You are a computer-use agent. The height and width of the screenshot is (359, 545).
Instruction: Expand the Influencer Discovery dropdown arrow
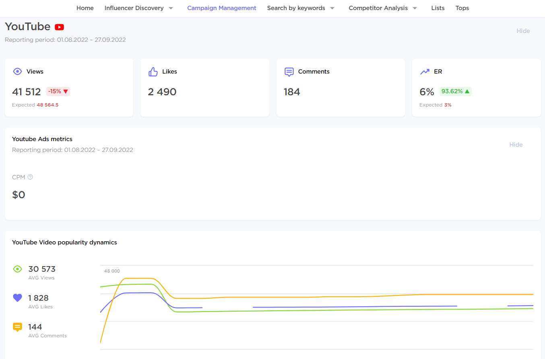coord(171,8)
